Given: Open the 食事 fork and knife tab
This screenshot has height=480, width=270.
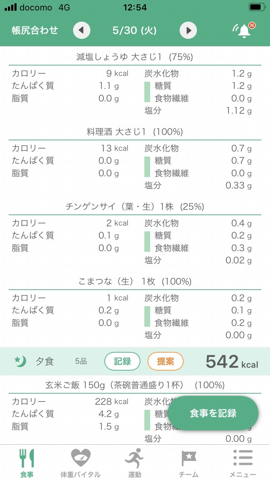Looking at the screenshot, I should (27, 463).
